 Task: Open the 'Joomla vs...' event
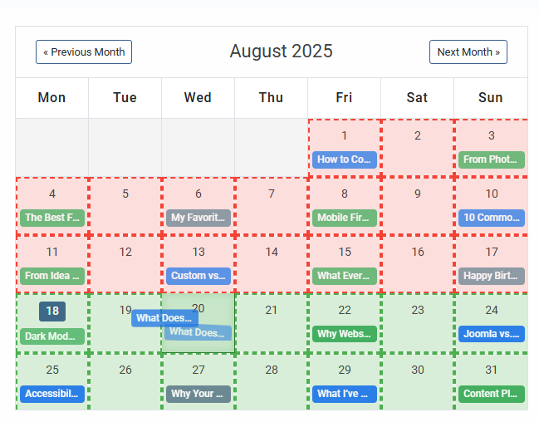(491, 334)
